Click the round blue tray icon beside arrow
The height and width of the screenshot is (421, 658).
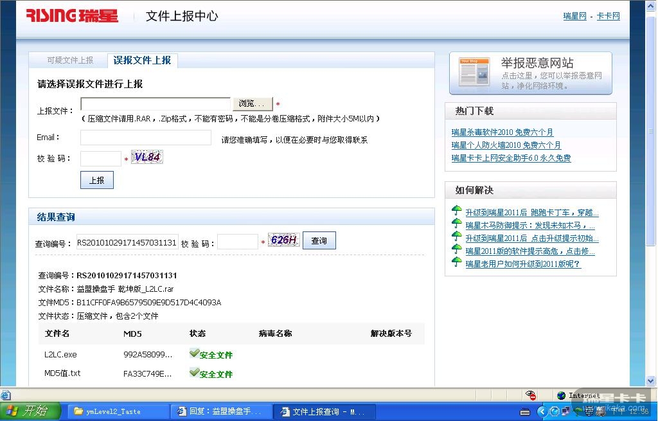pyautogui.click(x=555, y=411)
